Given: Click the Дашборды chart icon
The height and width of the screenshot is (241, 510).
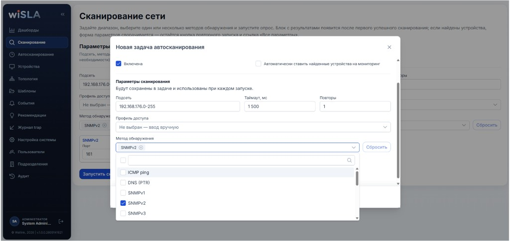Looking at the screenshot, I should point(12,30).
